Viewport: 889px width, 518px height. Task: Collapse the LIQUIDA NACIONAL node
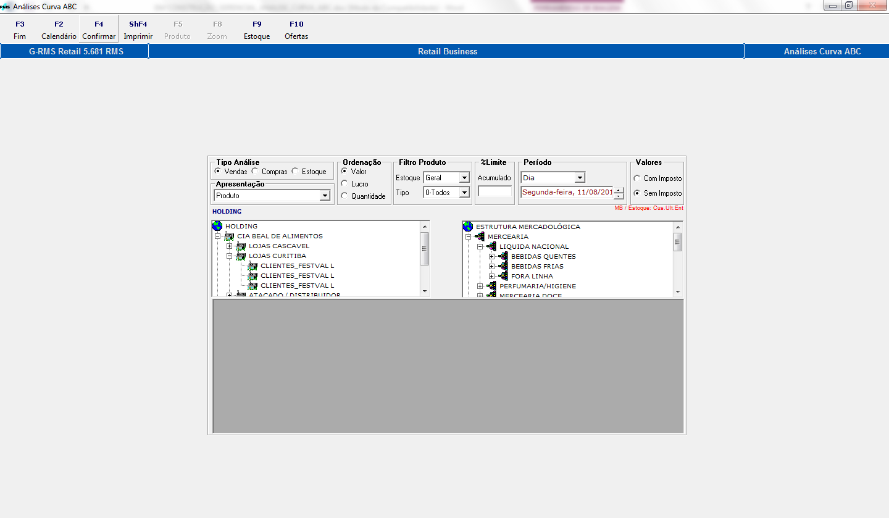(480, 246)
